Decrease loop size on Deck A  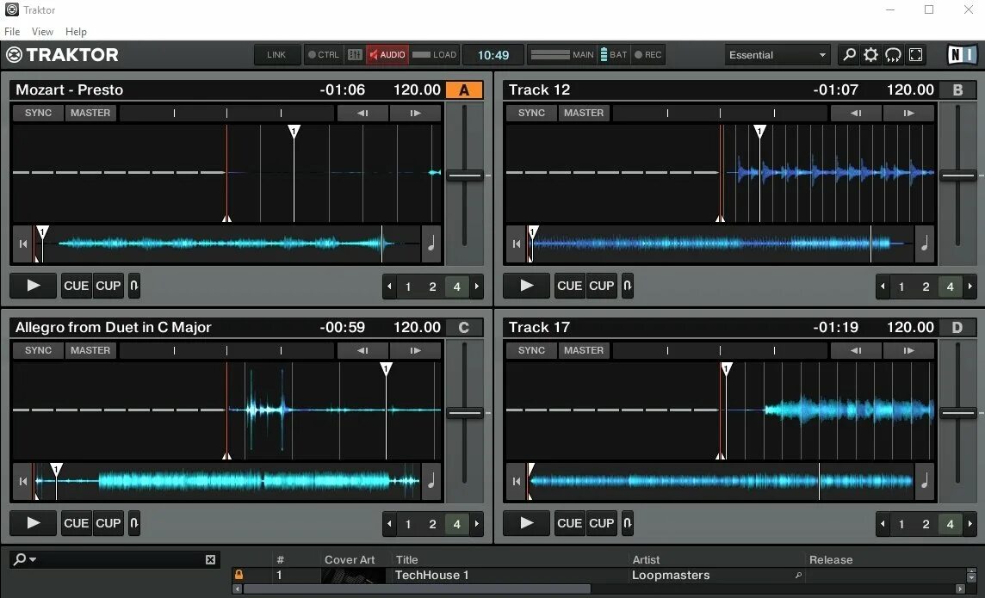(389, 287)
